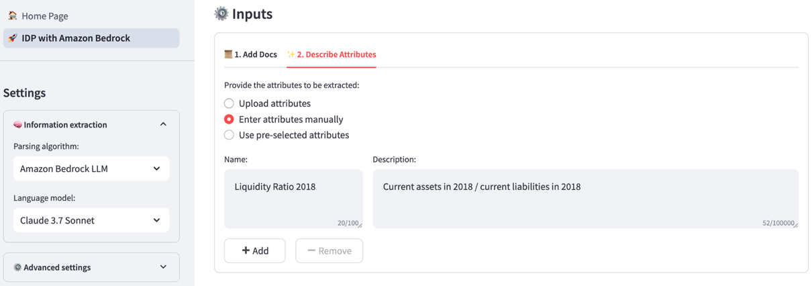
Task: Click the plus icon on the Add button
Action: [x=246, y=250]
